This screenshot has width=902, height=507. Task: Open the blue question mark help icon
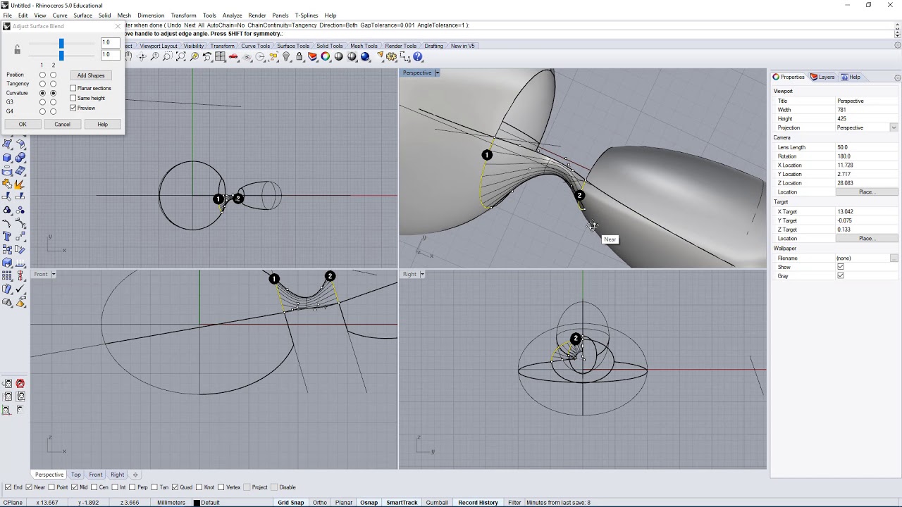[418, 56]
